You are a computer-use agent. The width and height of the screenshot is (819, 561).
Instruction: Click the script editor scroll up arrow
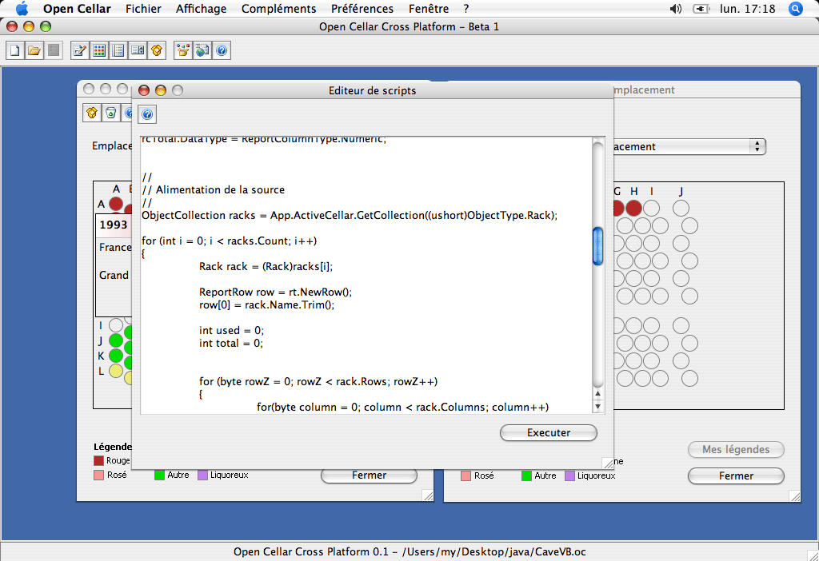coord(598,393)
